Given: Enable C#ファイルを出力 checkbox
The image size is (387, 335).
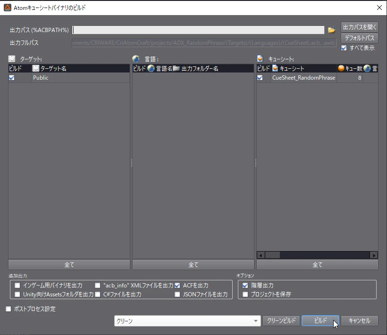Looking at the screenshot, I should (x=98, y=294).
